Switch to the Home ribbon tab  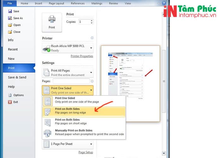pyautogui.click(x=24, y=3)
